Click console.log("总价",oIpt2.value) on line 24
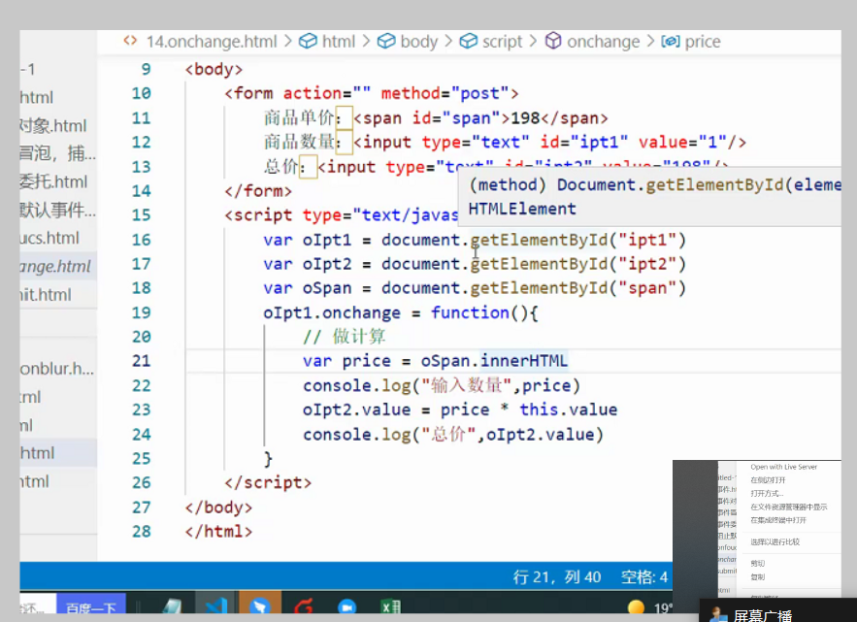Viewport: 857px width, 622px height. coord(453,434)
